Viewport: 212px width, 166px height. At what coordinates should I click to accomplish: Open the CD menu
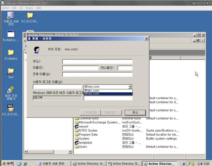click(21, 8)
